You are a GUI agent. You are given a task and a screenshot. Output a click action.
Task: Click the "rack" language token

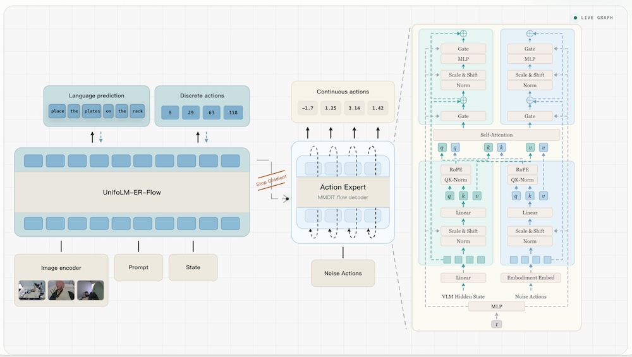click(137, 111)
